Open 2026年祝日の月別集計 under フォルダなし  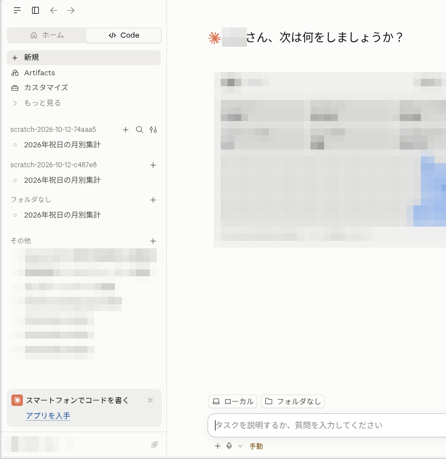coord(84,215)
